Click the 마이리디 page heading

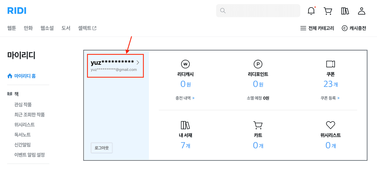click(21, 55)
